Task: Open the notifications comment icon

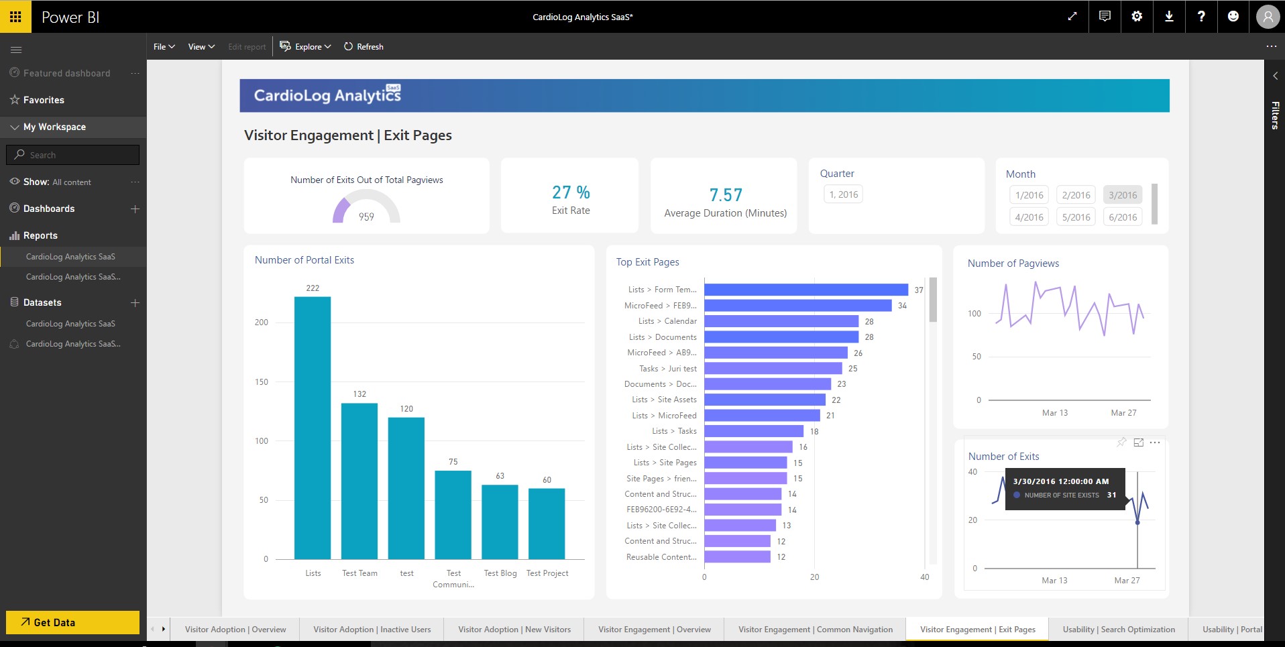Action: pos(1105,17)
